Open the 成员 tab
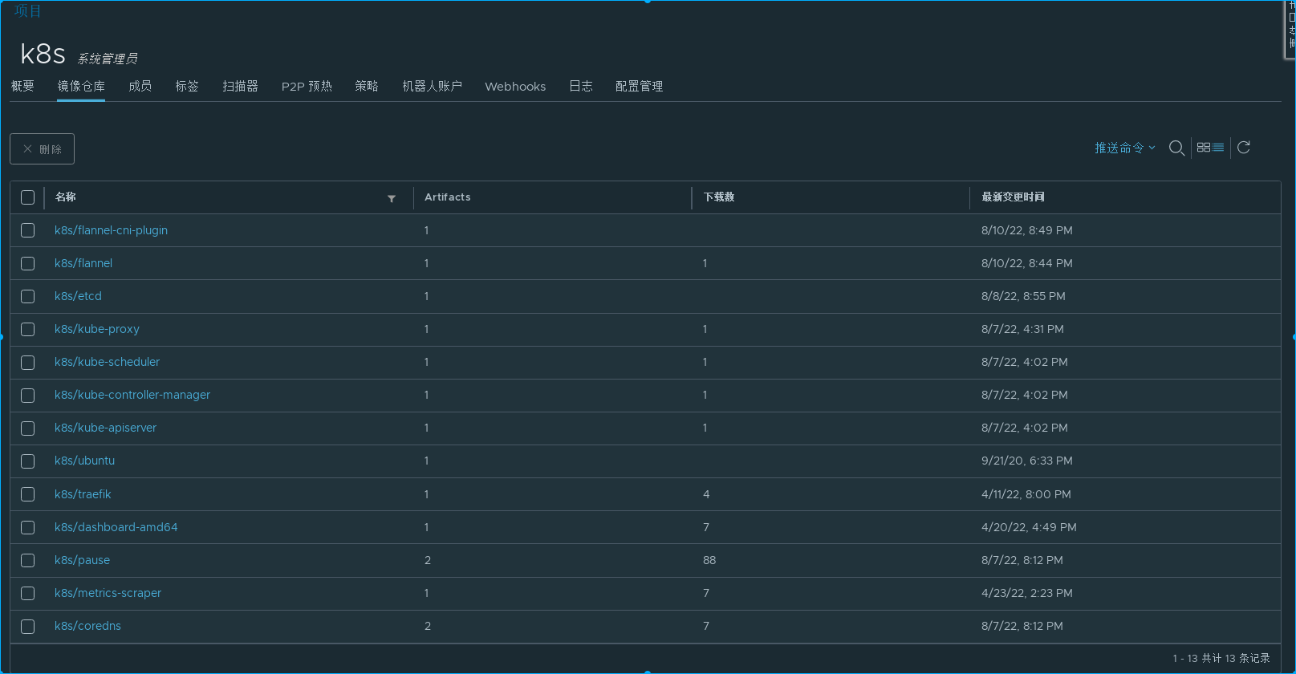 click(140, 86)
